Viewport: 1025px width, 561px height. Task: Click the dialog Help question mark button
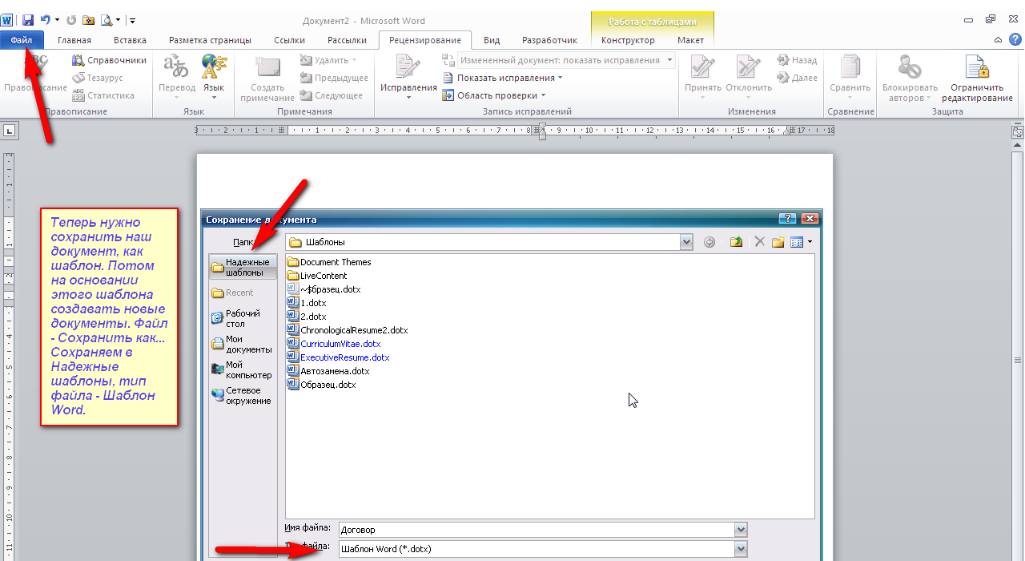point(788,219)
